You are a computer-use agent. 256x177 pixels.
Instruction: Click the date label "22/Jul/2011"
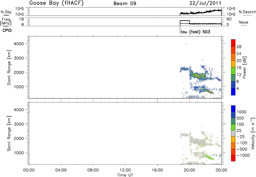[x=205, y=3]
